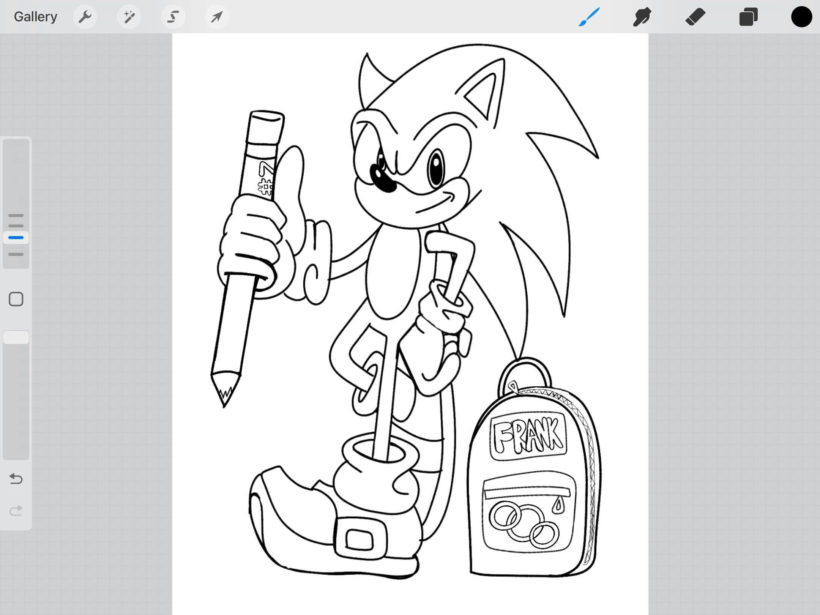The height and width of the screenshot is (615, 820).
Task: Select the Smudge tool
Action: (x=642, y=17)
